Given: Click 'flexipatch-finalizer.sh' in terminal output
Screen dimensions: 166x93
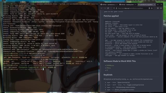Looking at the screenshot, I should (29, 67).
